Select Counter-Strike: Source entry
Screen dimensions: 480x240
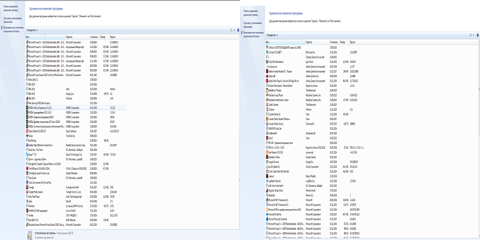(315, 123)
